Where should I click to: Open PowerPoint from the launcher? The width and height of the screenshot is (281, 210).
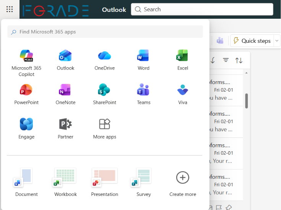[x=26, y=94]
